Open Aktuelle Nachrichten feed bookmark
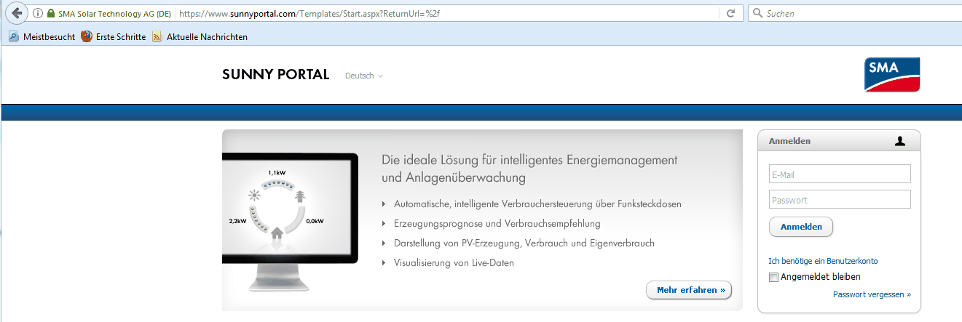962x322 pixels. 200,36
